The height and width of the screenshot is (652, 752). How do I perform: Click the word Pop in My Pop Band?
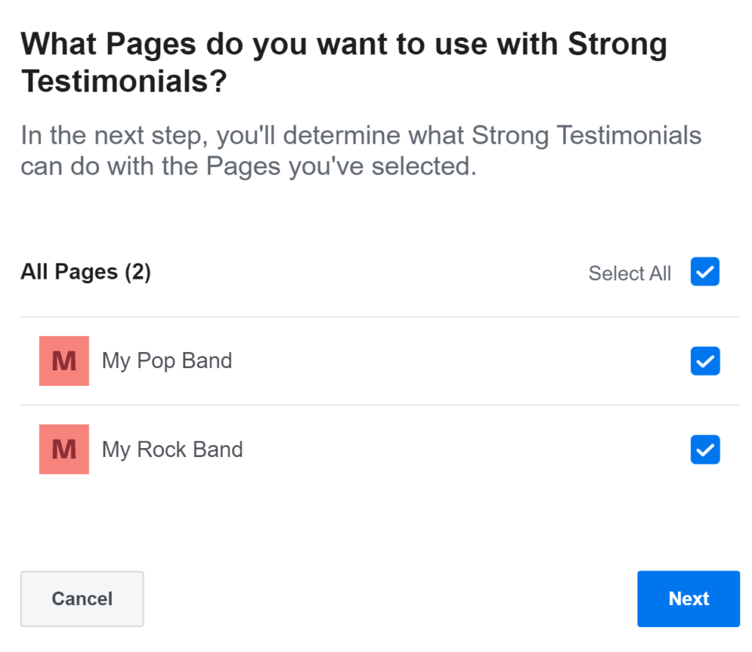(x=156, y=362)
